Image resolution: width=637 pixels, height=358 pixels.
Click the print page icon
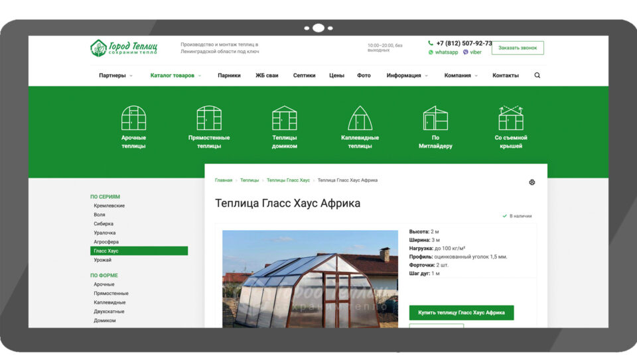click(x=531, y=182)
